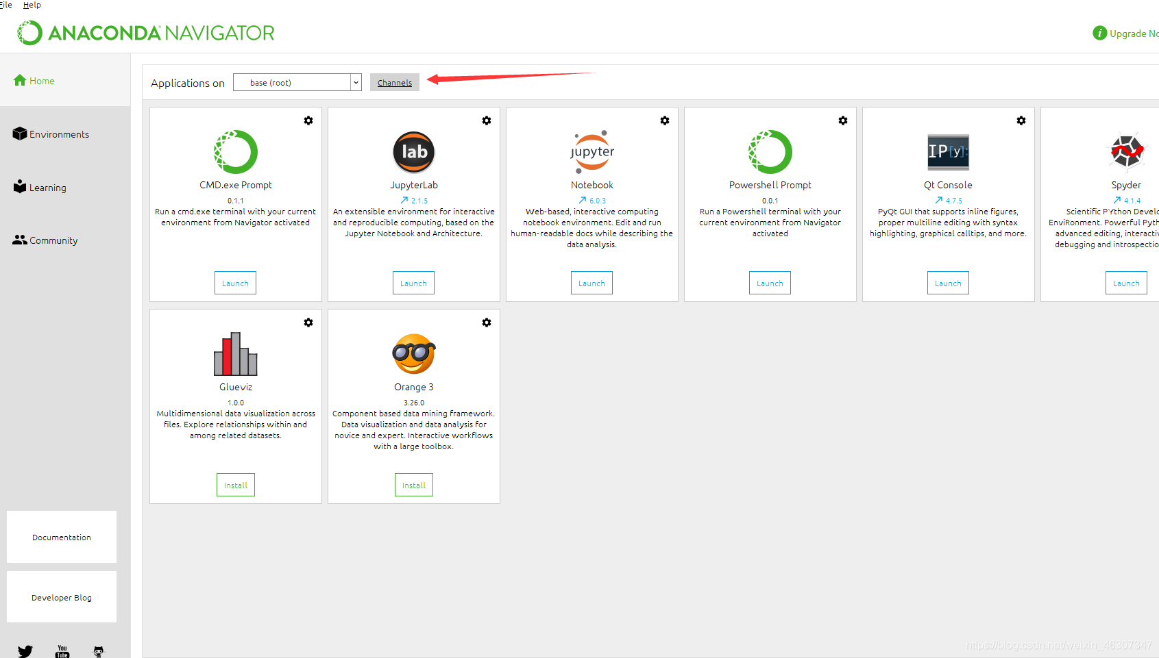Viewport: 1159px width, 658px height.
Task: Click the JupyterLab lab logo
Action: (414, 152)
